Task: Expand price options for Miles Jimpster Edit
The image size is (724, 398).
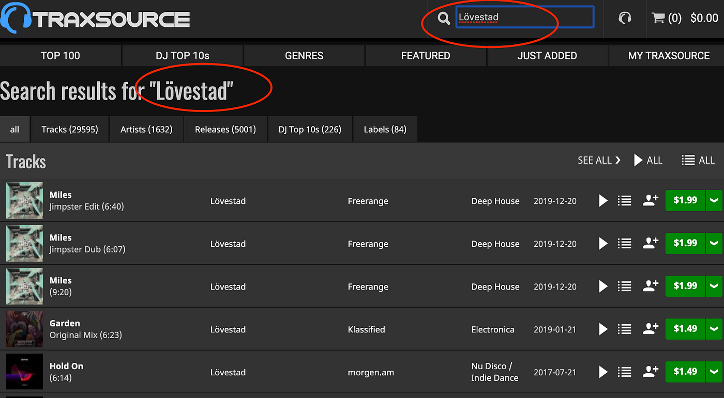Action: pos(715,200)
